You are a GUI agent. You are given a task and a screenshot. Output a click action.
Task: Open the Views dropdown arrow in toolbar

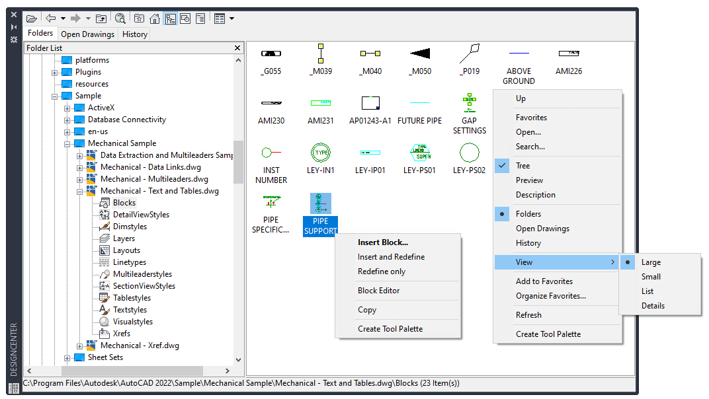pos(231,18)
